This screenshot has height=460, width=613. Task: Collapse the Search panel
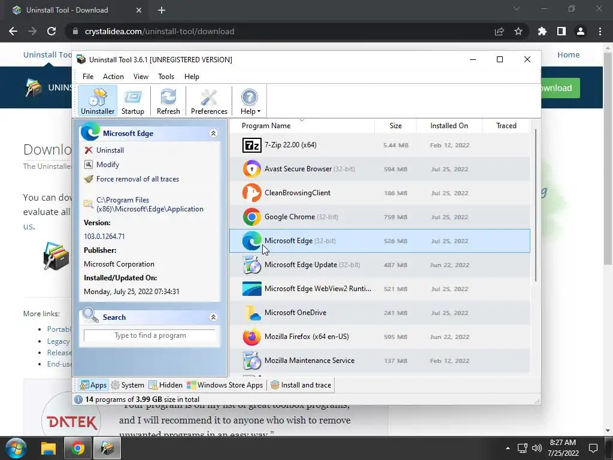(214, 317)
